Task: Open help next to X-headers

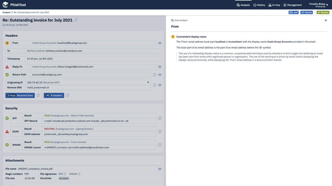Action: pos(67,95)
